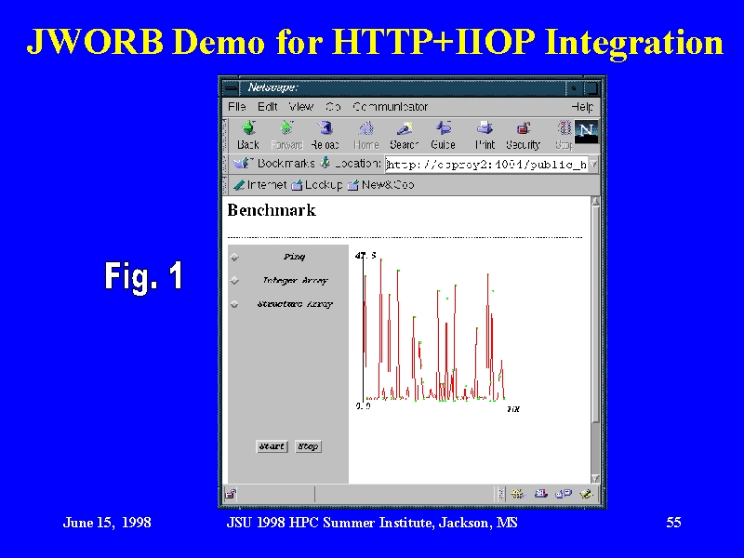The width and height of the screenshot is (744, 558).
Task: Select the Integer Array benchmark option
Action: [x=235, y=281]
